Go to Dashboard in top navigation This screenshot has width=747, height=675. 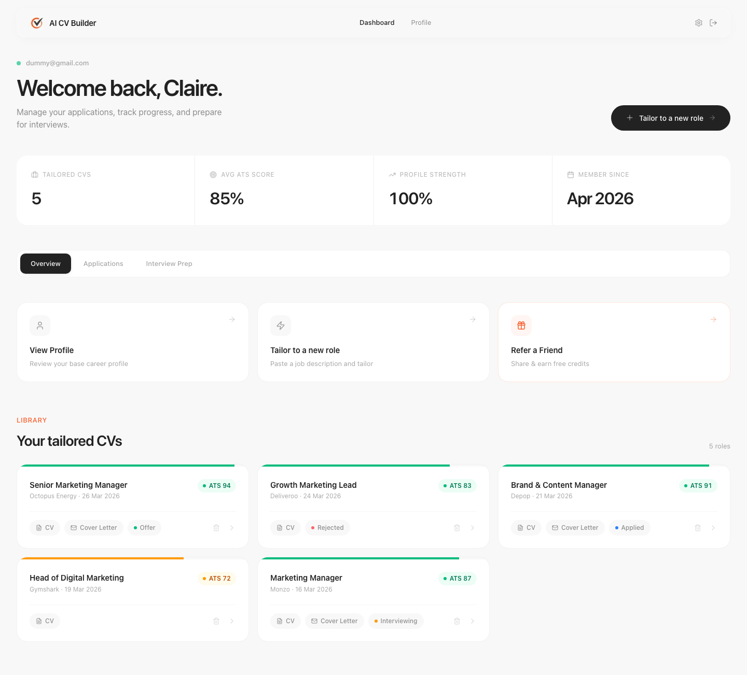(x=377, y=23)
